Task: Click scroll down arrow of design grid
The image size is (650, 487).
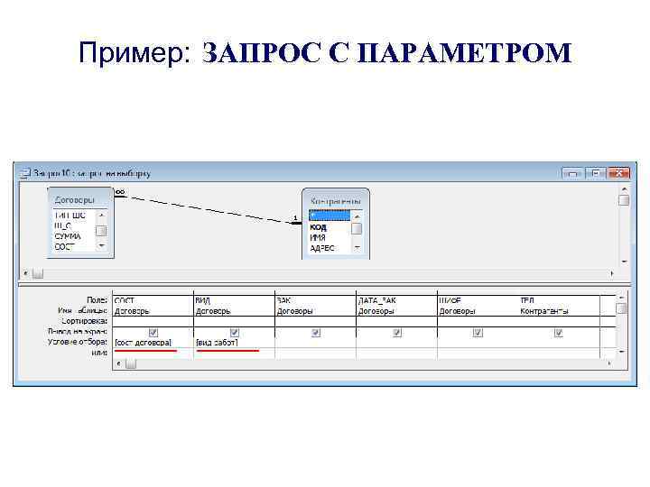Action: point(621,351)
